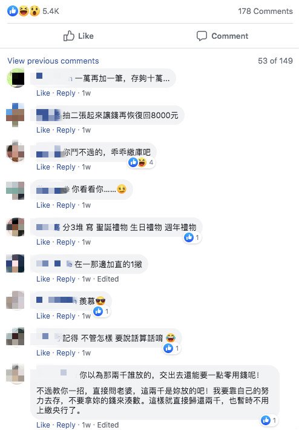This screenshot has height=430, width=299.
Task: Reply to the long 兩千 comment
Action: pyautogui.click(x=66, y=425)
